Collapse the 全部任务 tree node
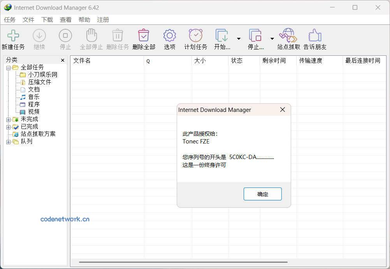 (8, 68)
